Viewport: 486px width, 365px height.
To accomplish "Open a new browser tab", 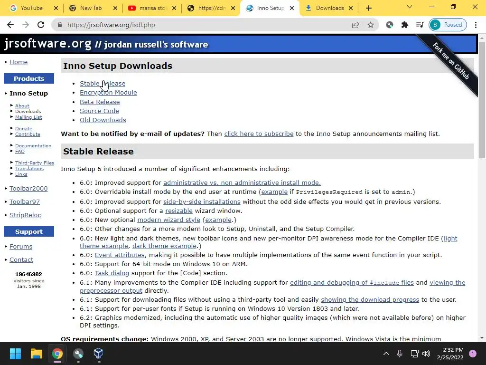I will coord(368,8).
